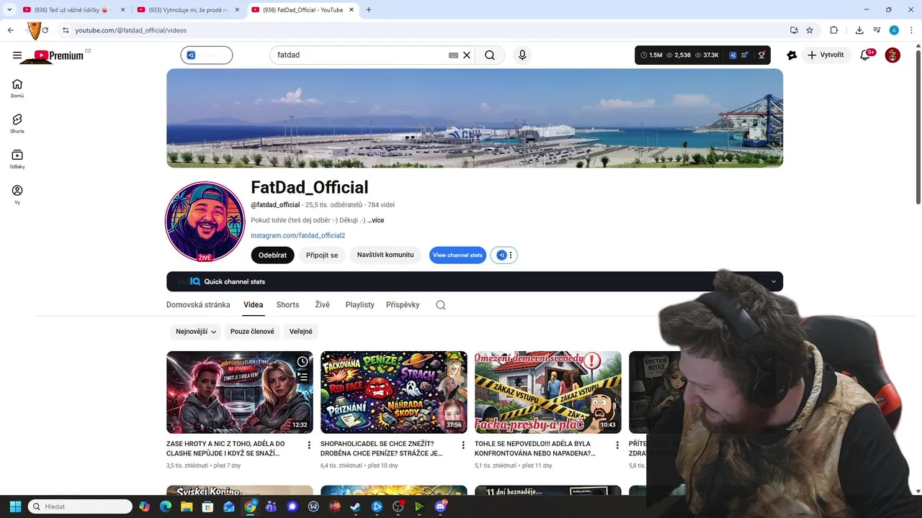The image size is (922, 518).
Task: Click Navštívit komunitu button
Action: (x=385, y=255)
